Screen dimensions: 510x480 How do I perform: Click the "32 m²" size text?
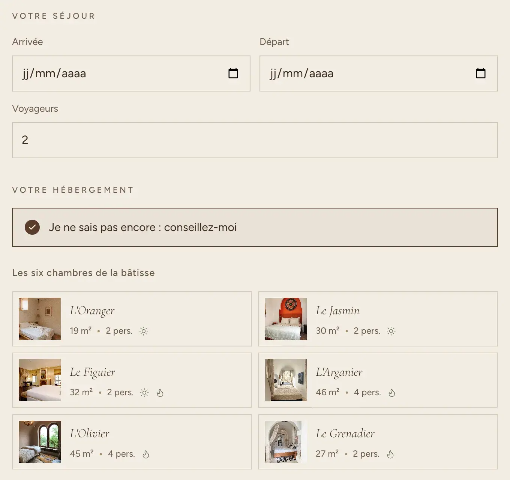[81, 392]
